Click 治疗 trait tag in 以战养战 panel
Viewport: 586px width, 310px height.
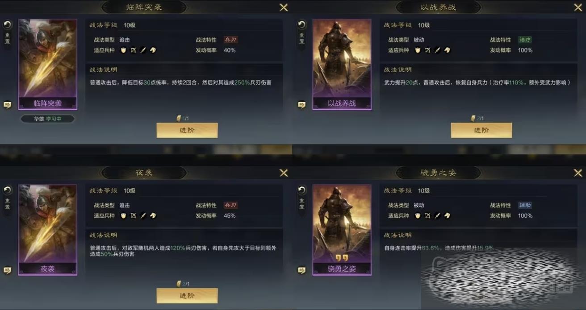click(525, 40)
